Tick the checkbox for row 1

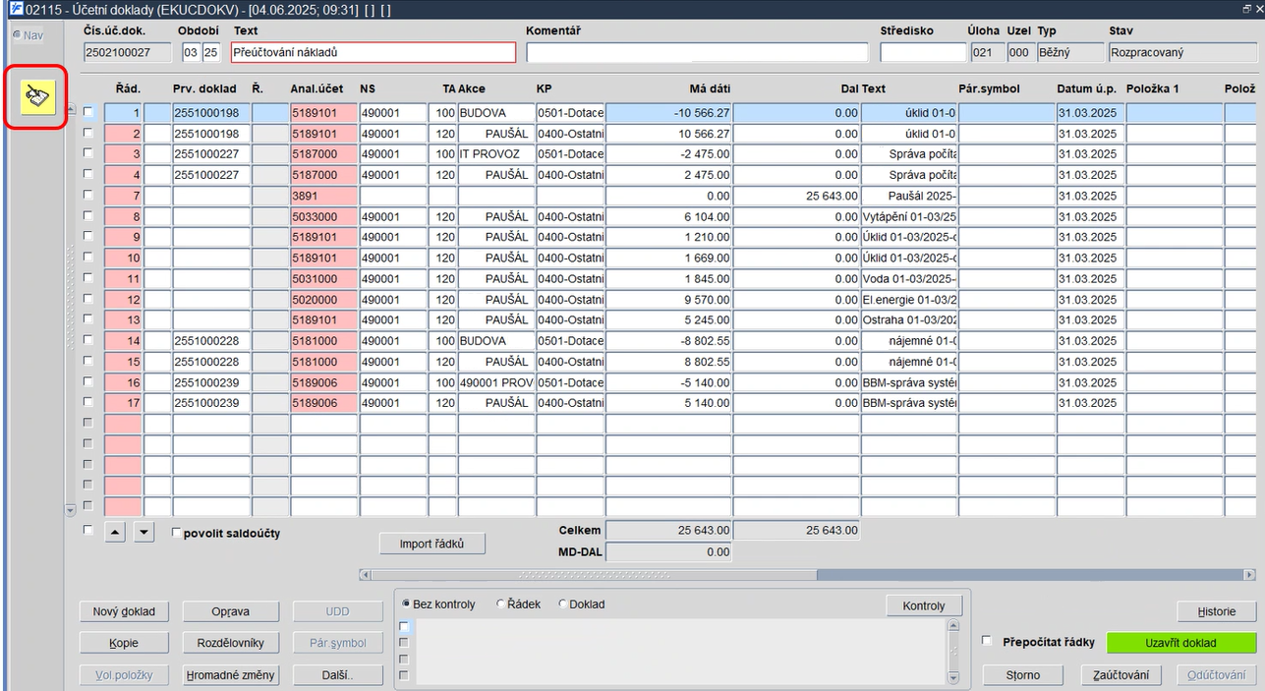click(x=88, y=112)
